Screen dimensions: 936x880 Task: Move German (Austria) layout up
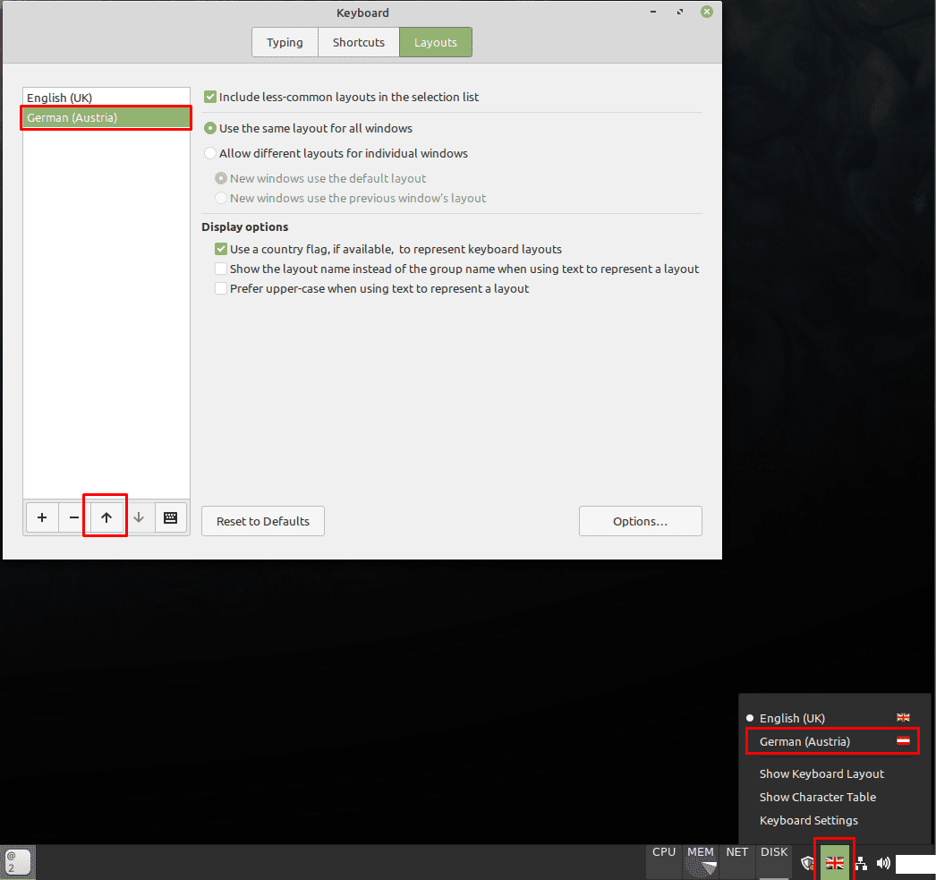[106, 517]
